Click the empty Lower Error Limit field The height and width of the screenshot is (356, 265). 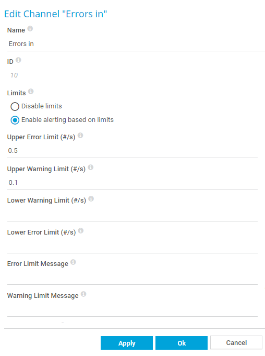(x=132, y=246)
